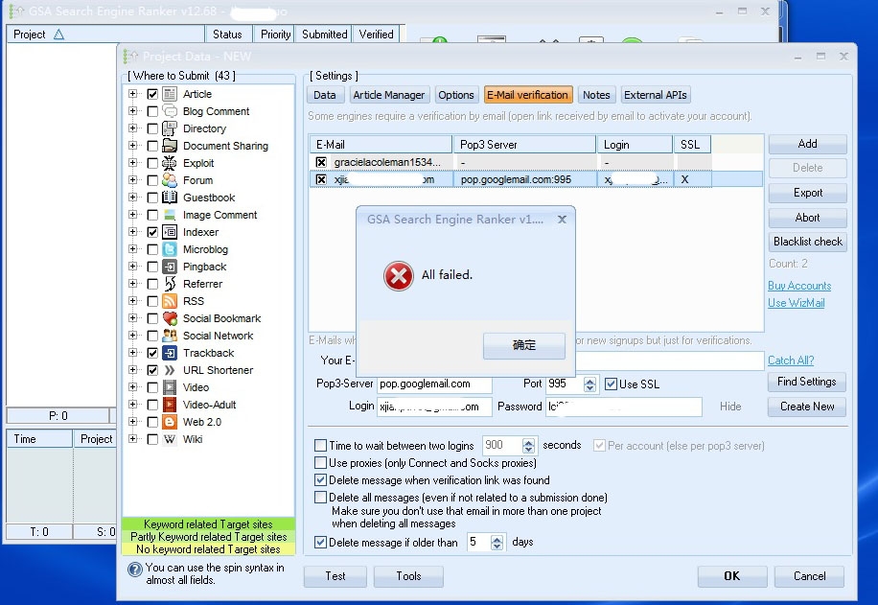Image resolution: width=878 pixels, height=605 pixels.
Task: Toggle the gracielacoleman1534 email row checkbox
Action: 321,162
